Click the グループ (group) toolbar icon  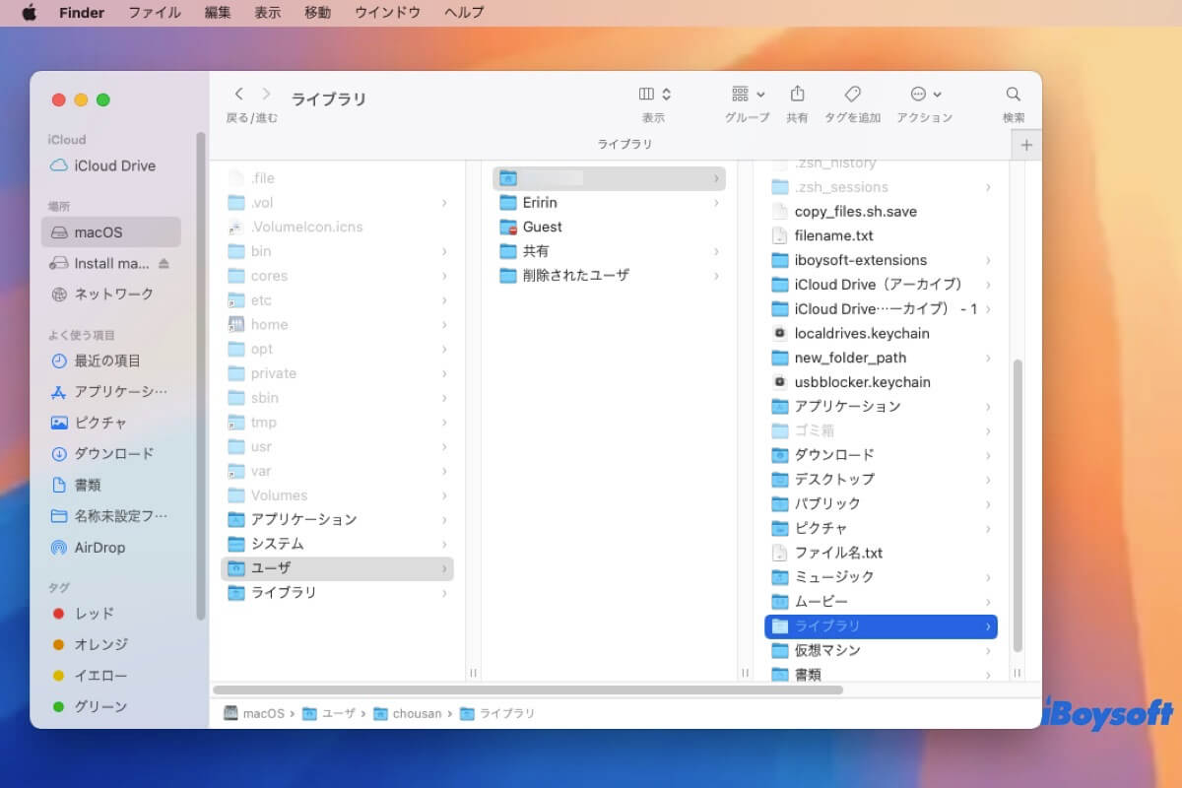[x=741, y=95]
